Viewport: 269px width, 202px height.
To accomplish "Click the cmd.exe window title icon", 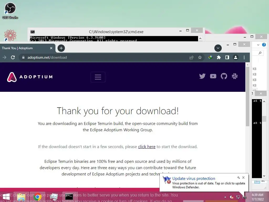I will pos(32,32).
